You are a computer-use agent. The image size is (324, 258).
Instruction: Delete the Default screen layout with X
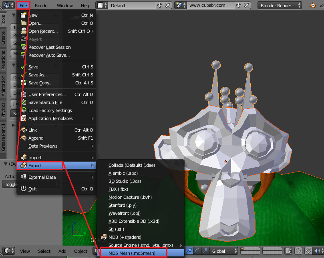[x=168, y=5]
